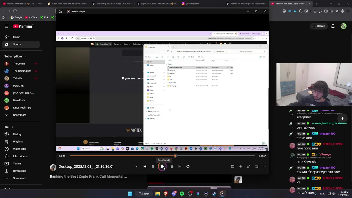Switch to World's smallest cat tab
This screenshot has height=198, width=352.
click(23, 4)
